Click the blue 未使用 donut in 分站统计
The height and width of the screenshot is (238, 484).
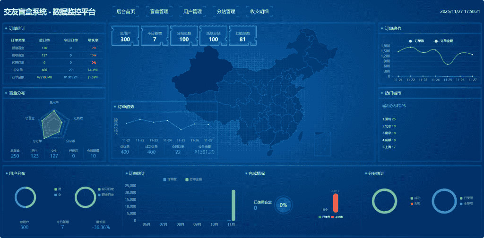pyautogui.click(x=444, y=201)
